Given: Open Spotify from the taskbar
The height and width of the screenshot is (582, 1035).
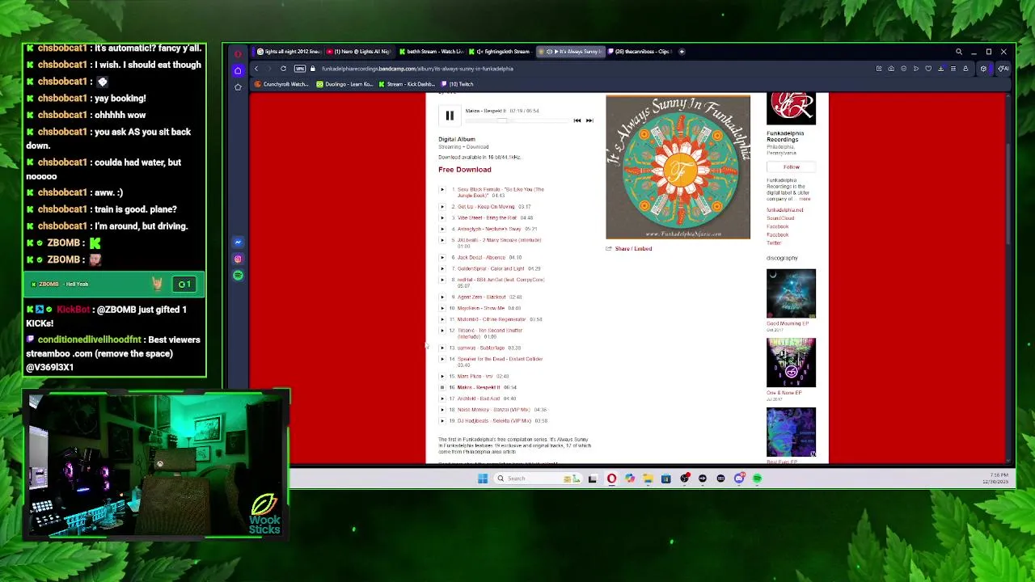Looking at the screenshot, I should [757, 479].
